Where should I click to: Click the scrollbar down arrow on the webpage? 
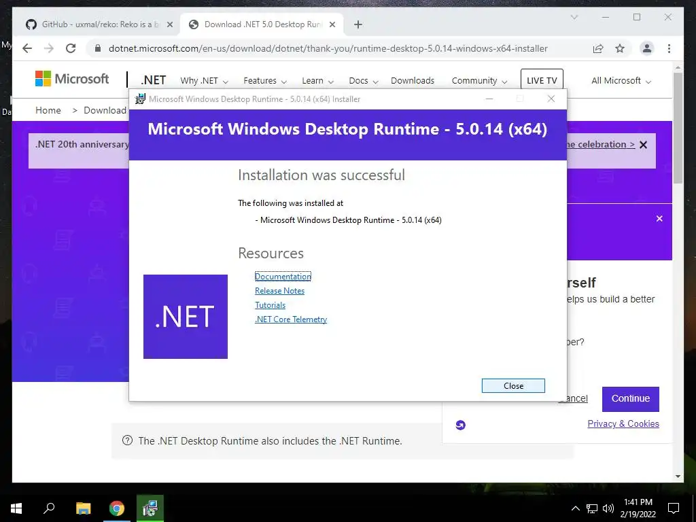point(678,476)
